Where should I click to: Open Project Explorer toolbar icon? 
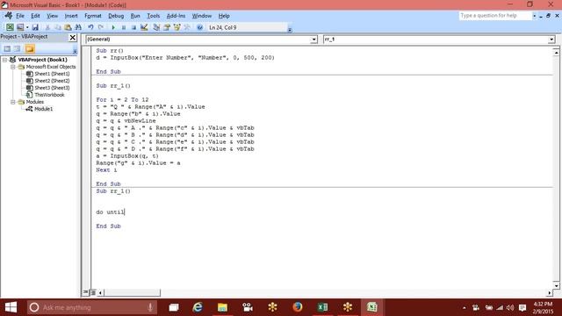point(156,27)
